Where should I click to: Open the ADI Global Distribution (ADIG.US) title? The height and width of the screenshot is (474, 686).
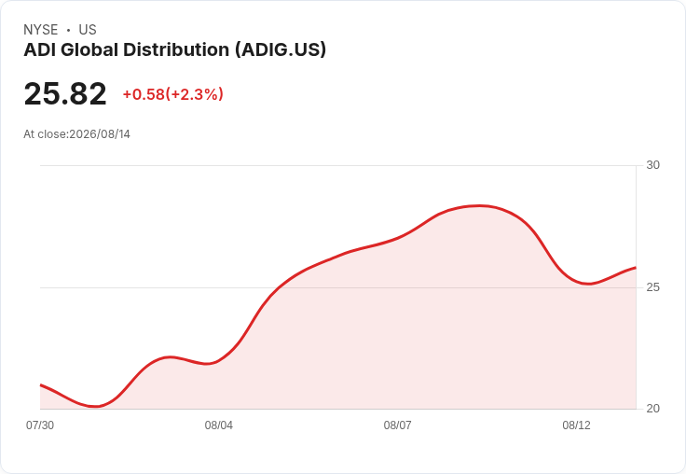tap(175, 49)
